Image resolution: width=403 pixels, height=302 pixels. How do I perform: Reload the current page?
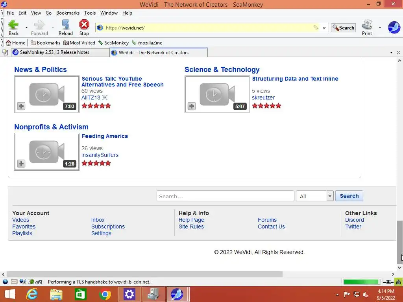click(66, 28)
